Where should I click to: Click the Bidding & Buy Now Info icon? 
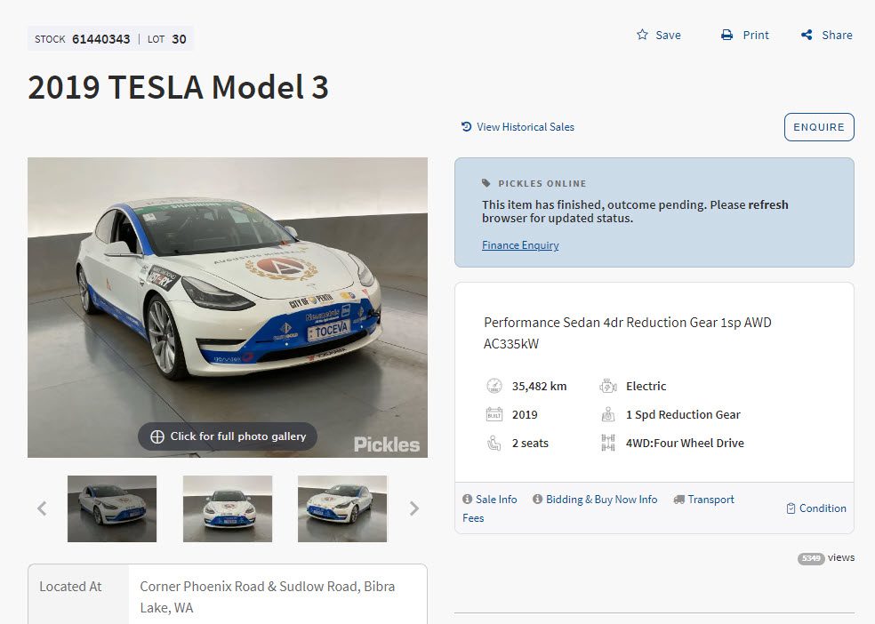538,500
